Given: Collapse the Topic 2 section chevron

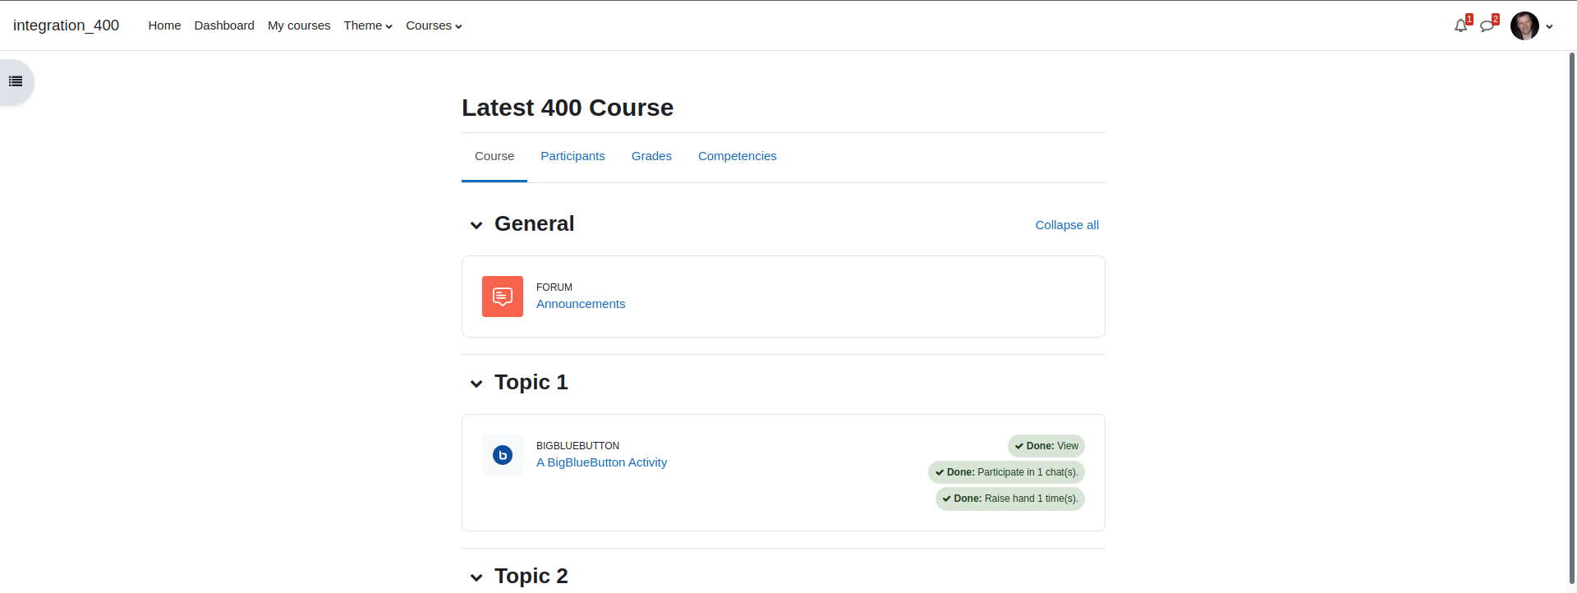Looking at the screenshot, I should click(476, 577).
